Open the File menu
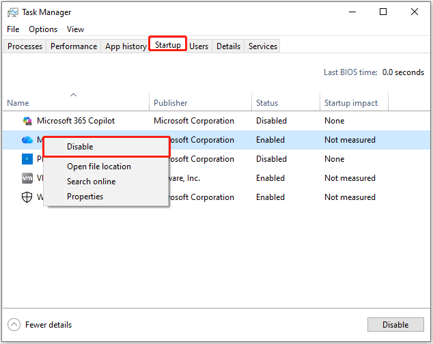The image size is (433, 344). [13, 29]
